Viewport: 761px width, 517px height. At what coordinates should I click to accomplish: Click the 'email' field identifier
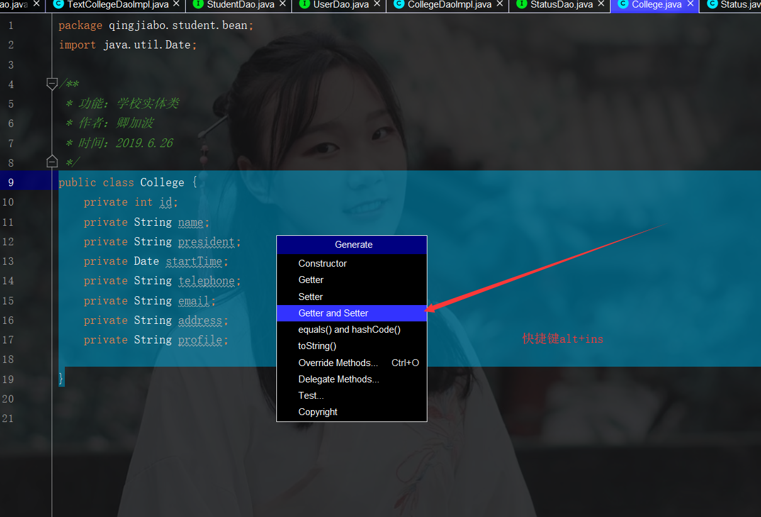tap(194, 301)
